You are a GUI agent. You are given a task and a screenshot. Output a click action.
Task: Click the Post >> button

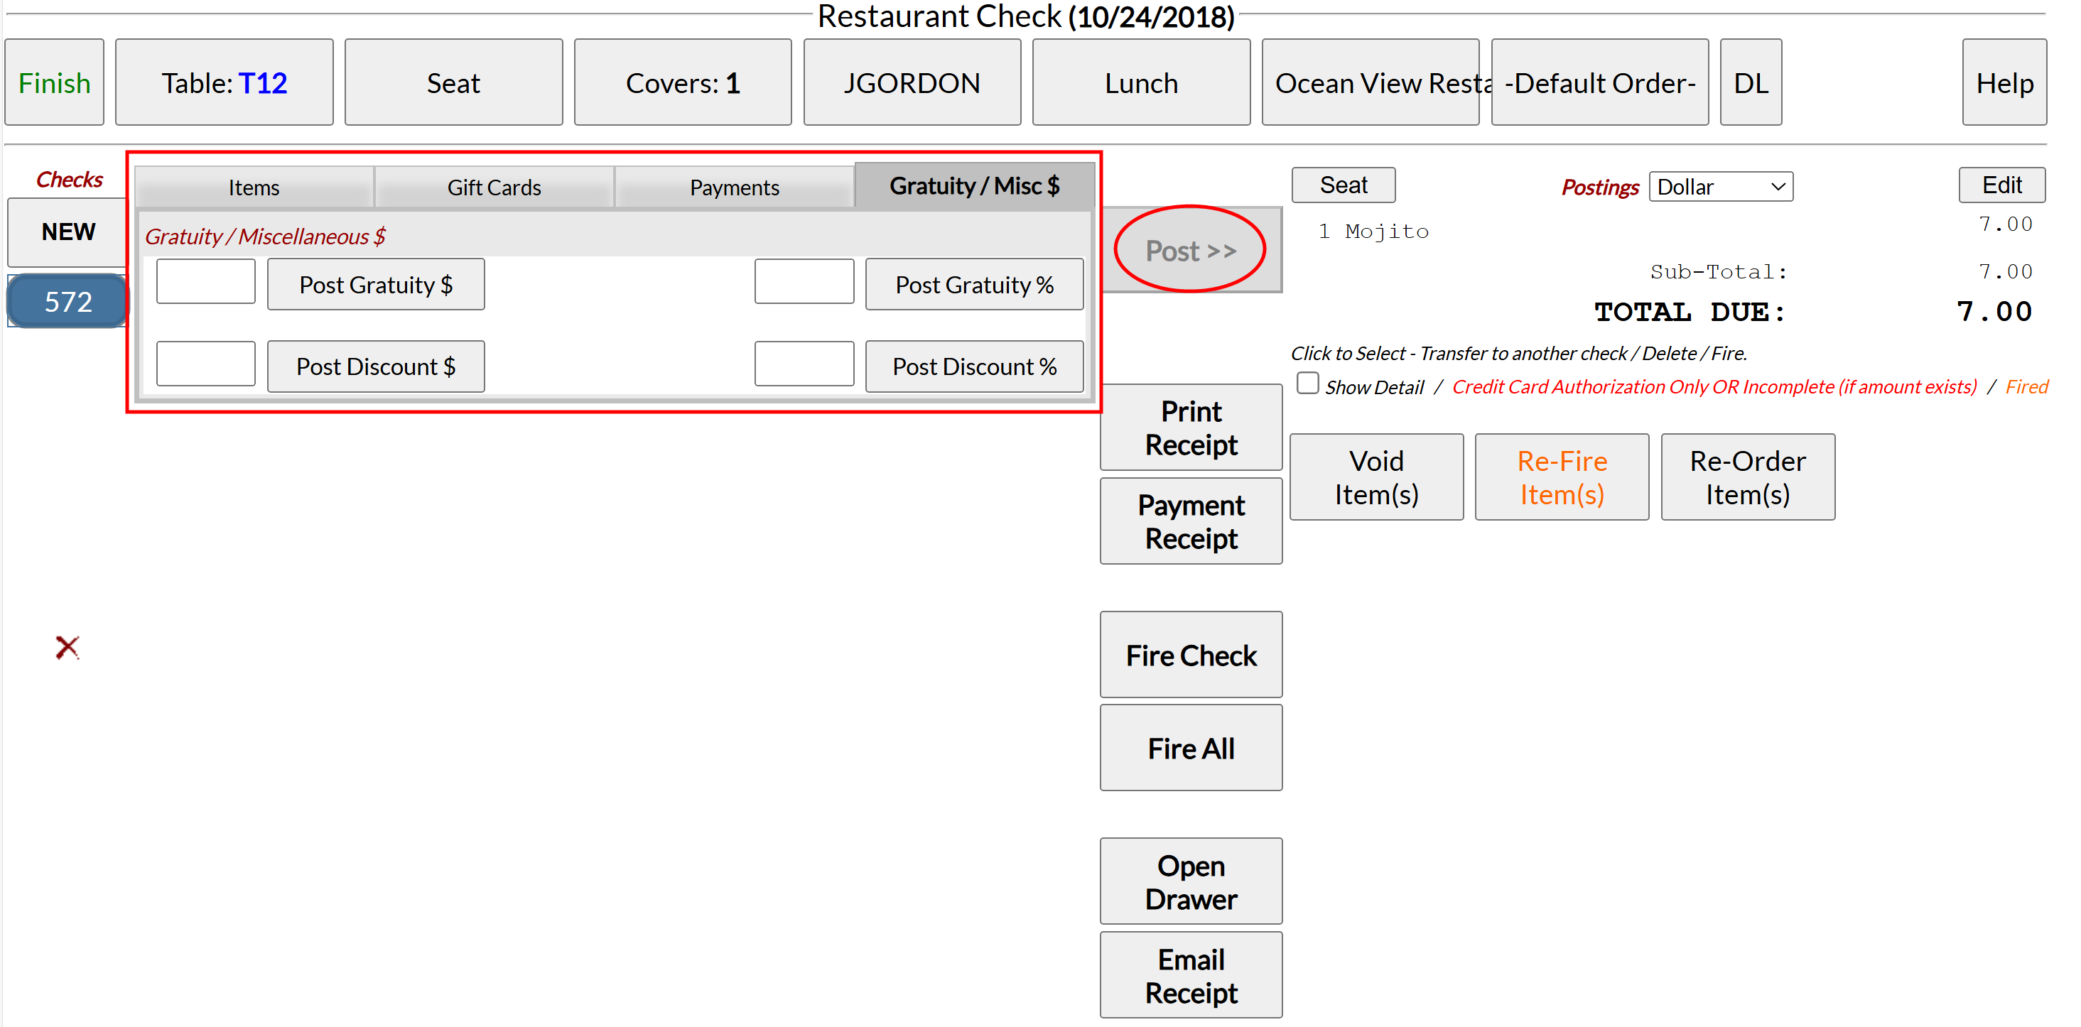click(1190, 250)
